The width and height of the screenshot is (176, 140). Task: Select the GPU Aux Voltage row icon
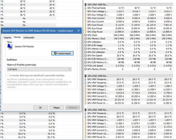[x=85, y=15]
